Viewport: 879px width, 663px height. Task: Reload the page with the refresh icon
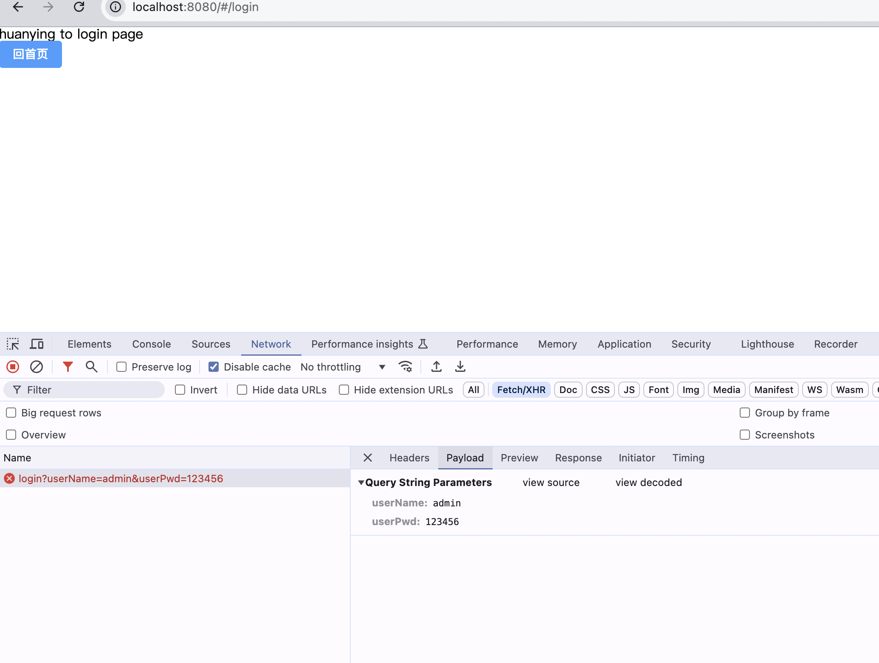79,7
